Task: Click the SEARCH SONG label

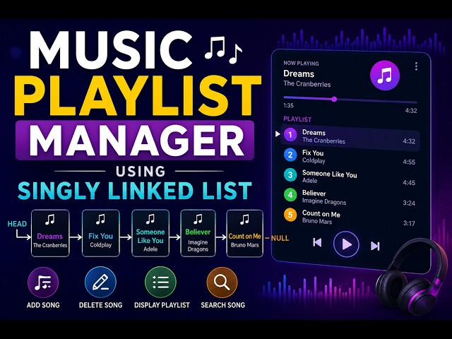Action: pos(223,305)
